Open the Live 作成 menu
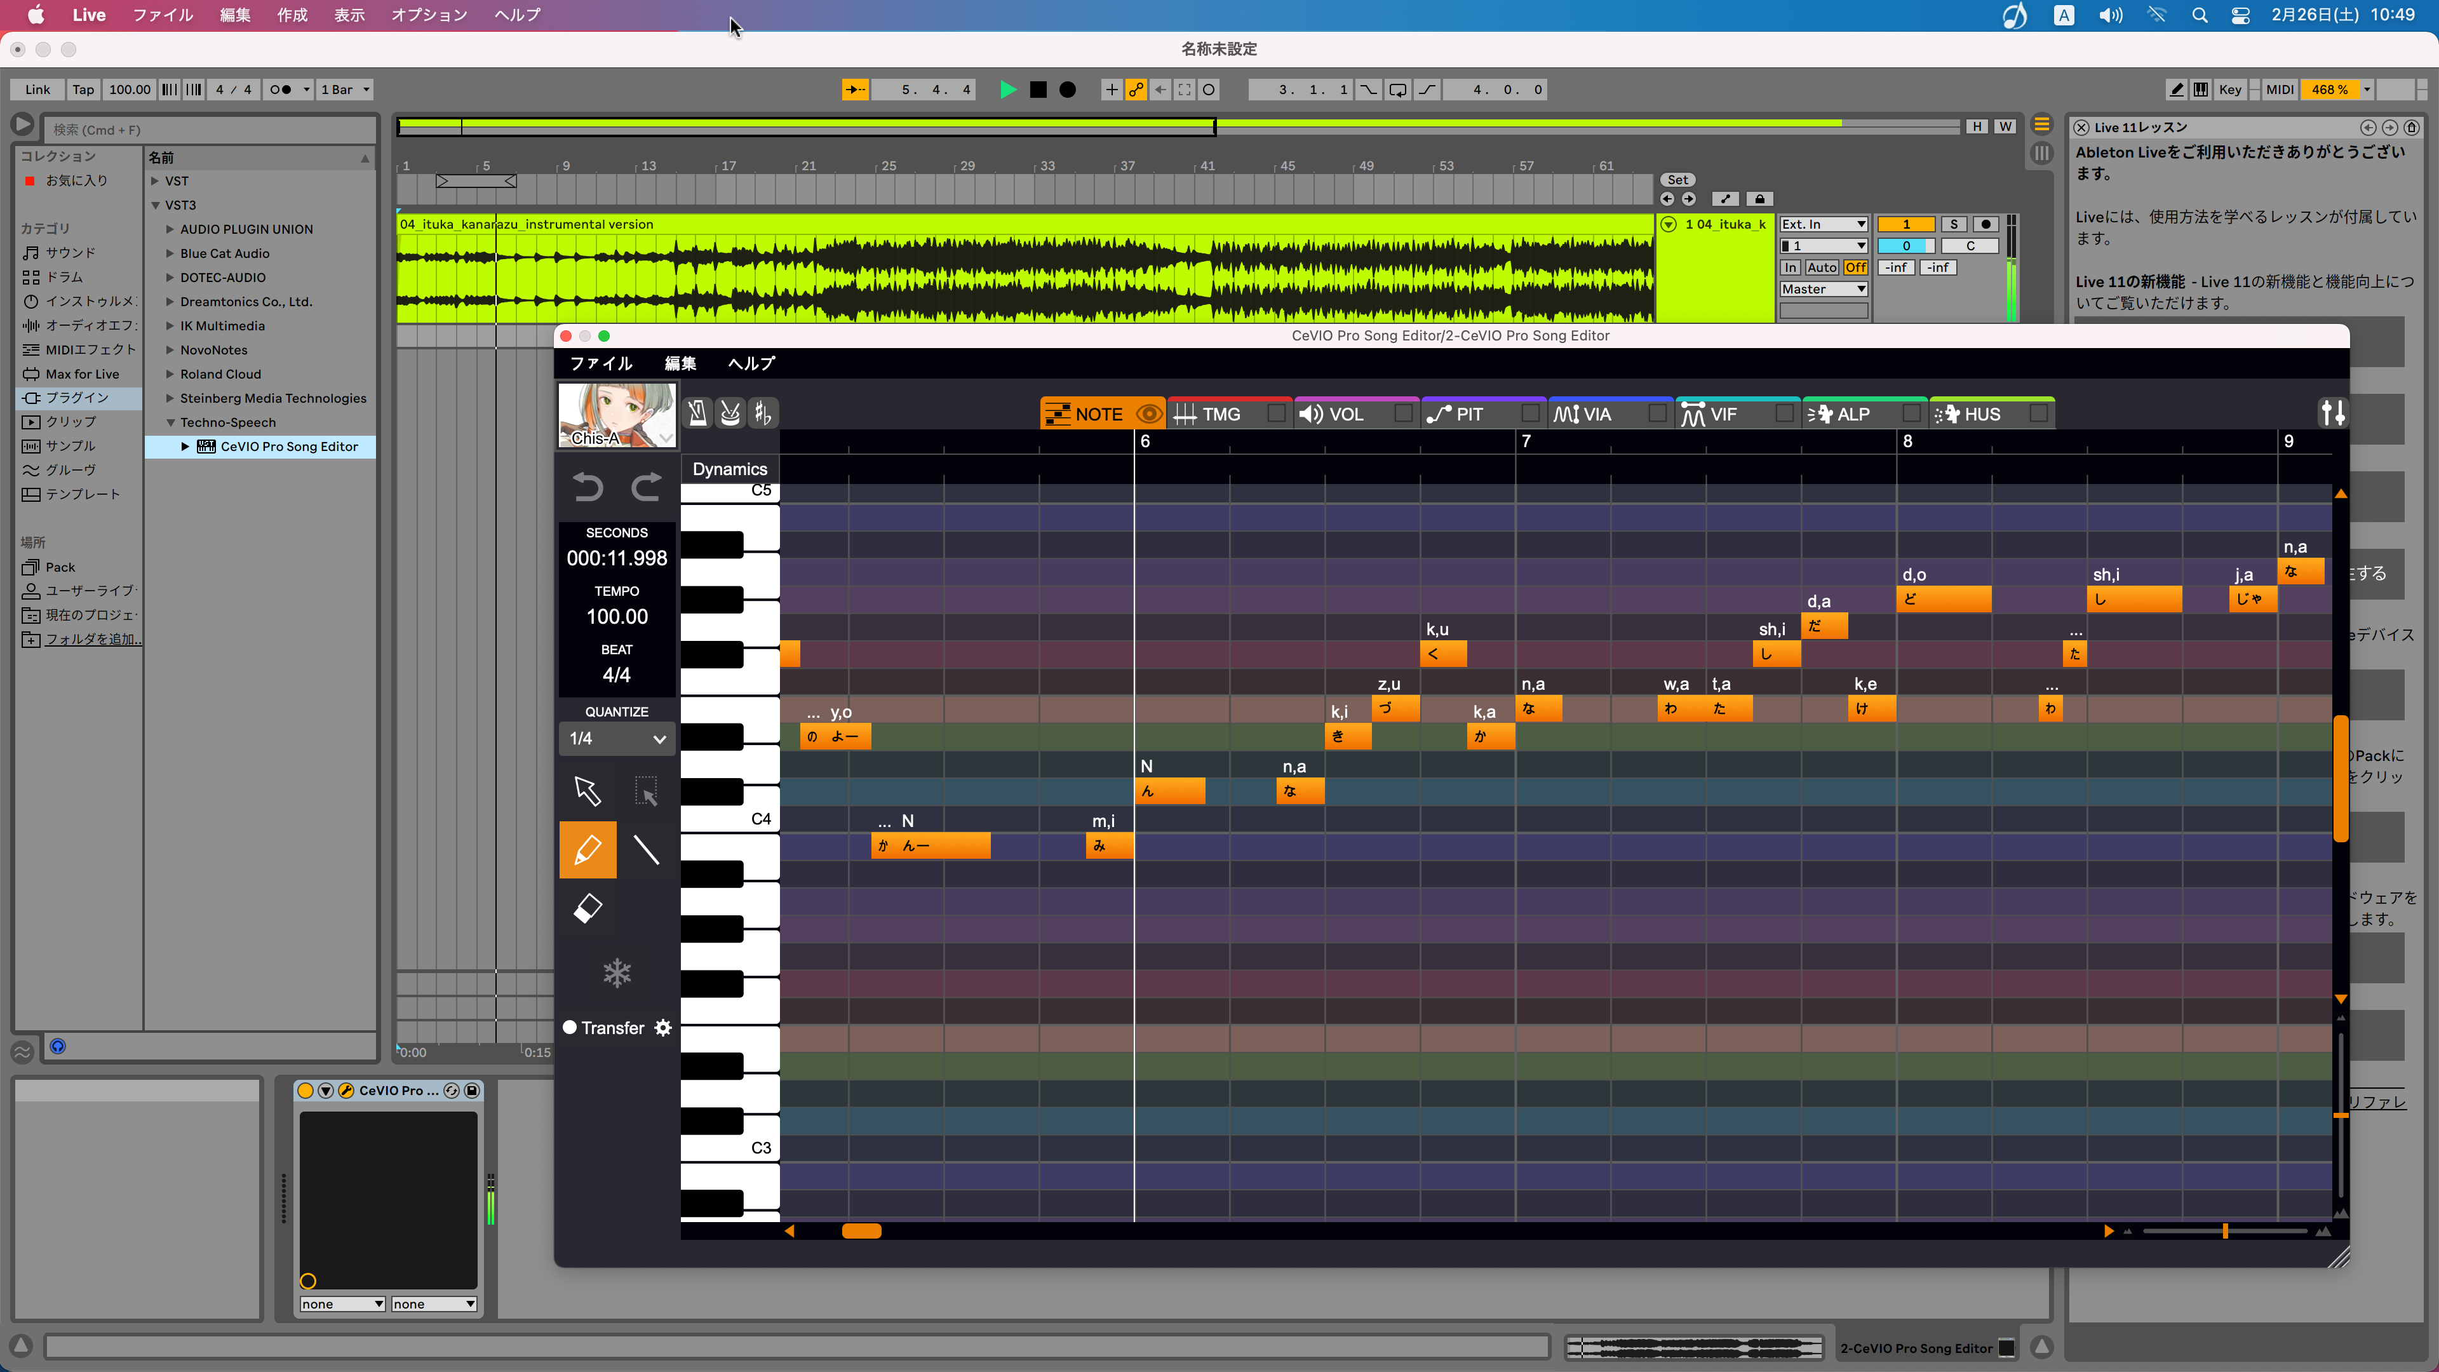 (292, 15)
